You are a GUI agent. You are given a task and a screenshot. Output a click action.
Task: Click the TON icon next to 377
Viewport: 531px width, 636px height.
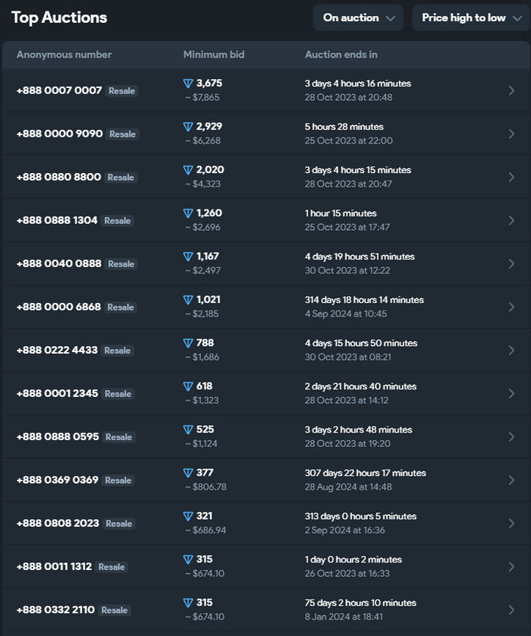188,473
